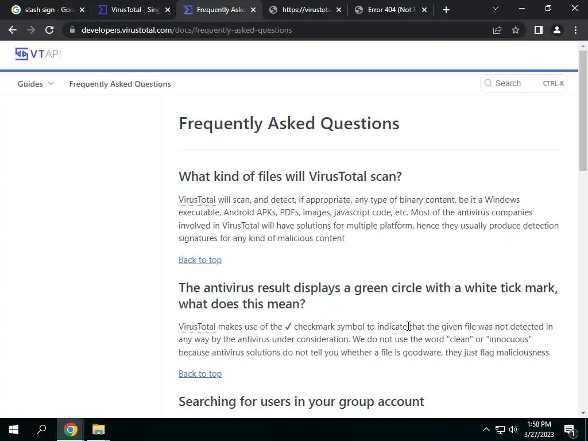Open the taskbar clock and date
This screenshot has width=588, height=441.
tap(539, 430)
